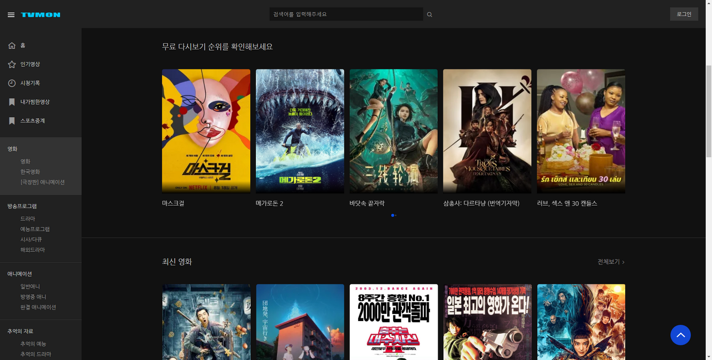Click the bookmark icon for 스포츠중계
712x360 pixels.
12,121
